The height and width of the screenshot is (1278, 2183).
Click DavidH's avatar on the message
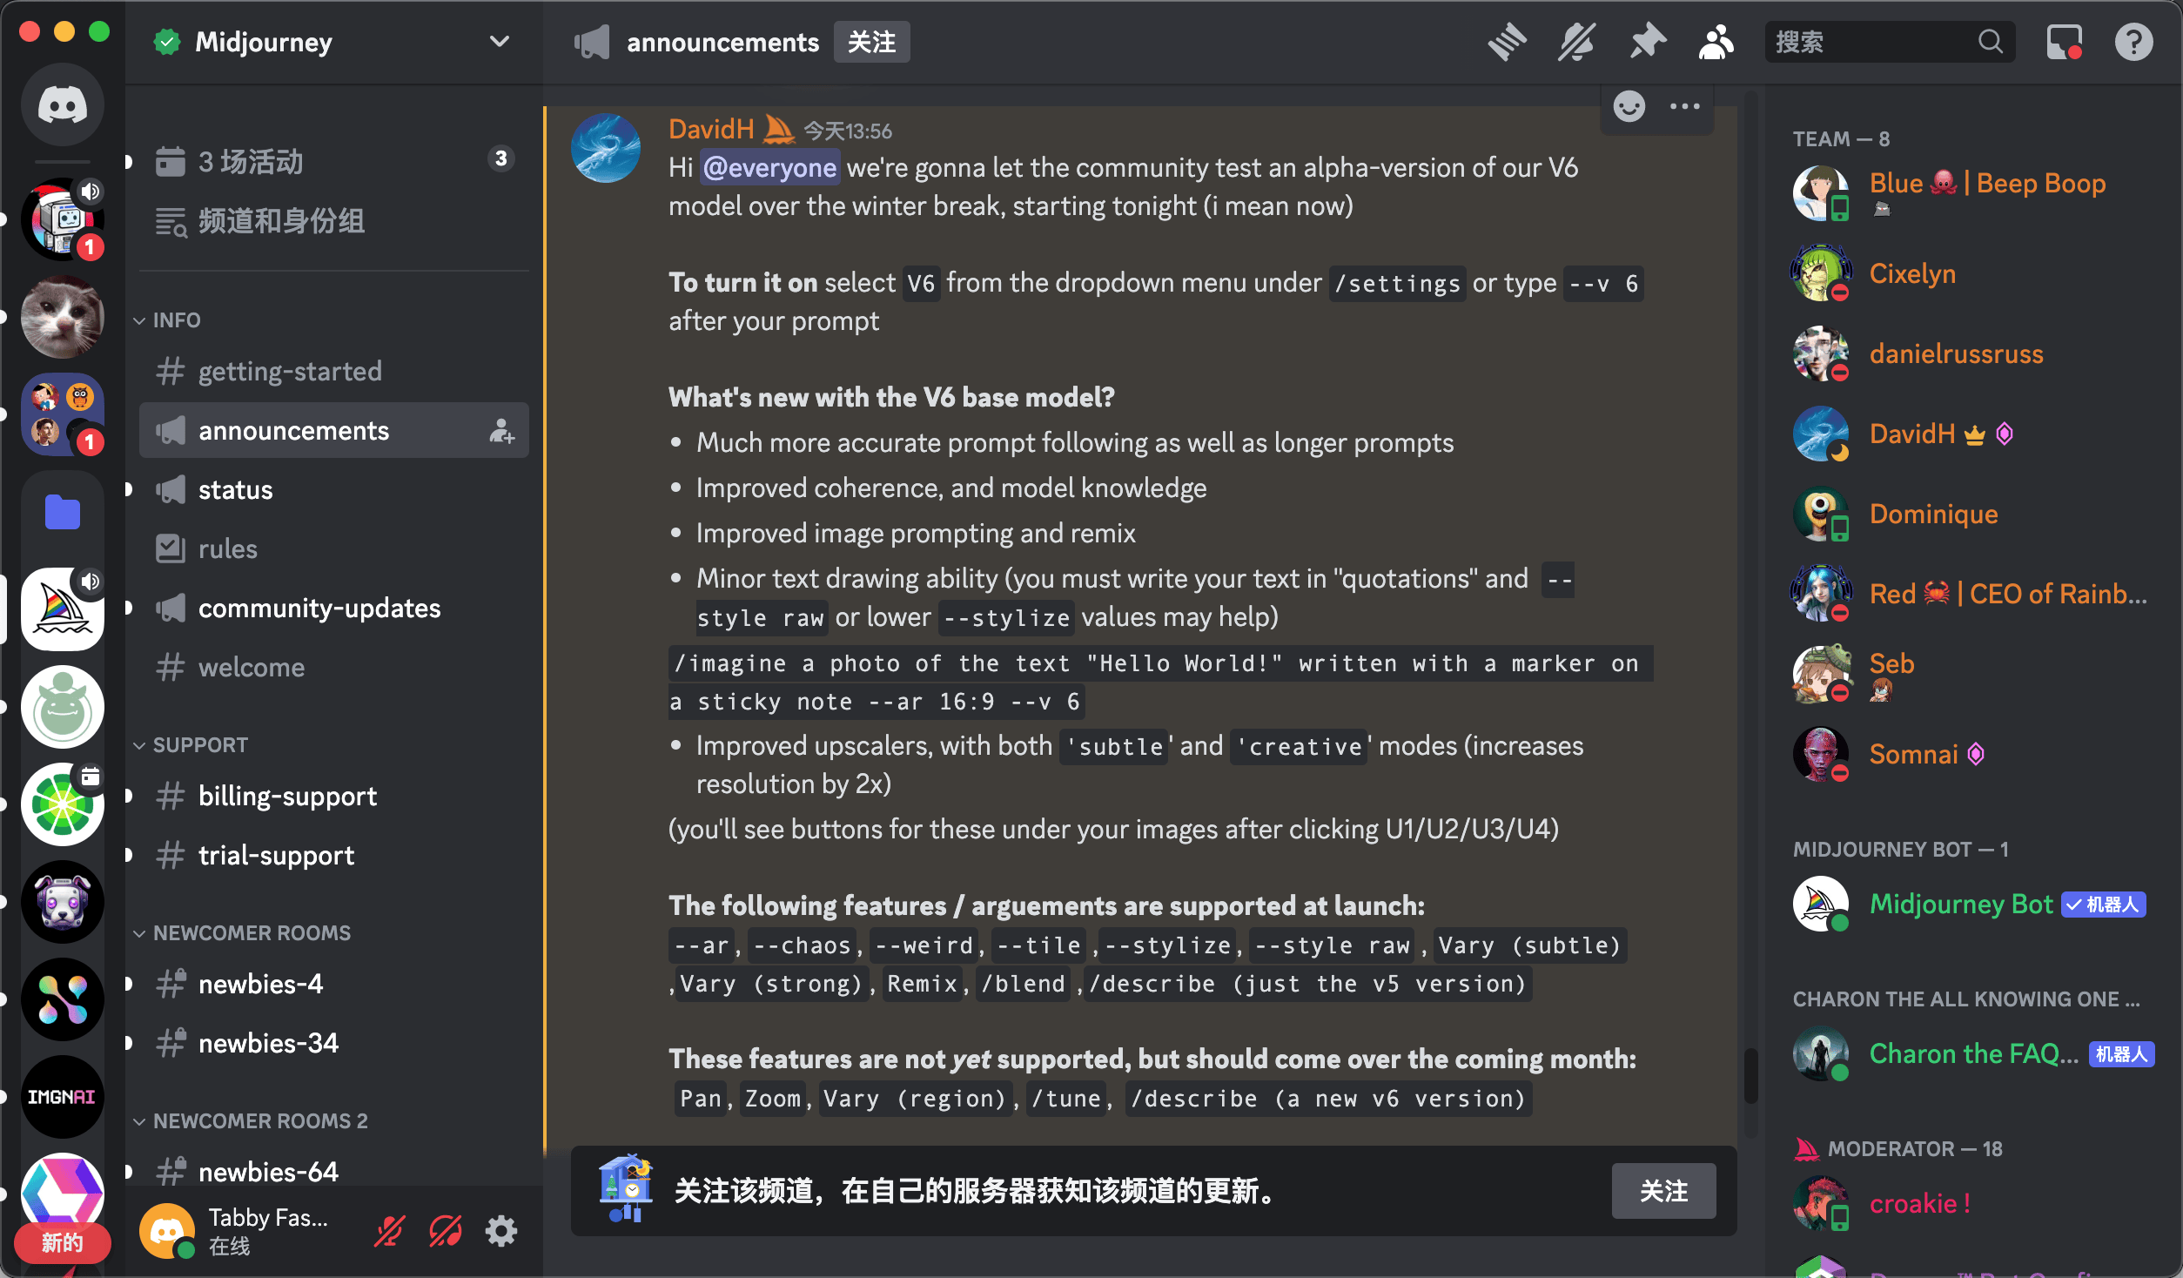coord(606,148)
